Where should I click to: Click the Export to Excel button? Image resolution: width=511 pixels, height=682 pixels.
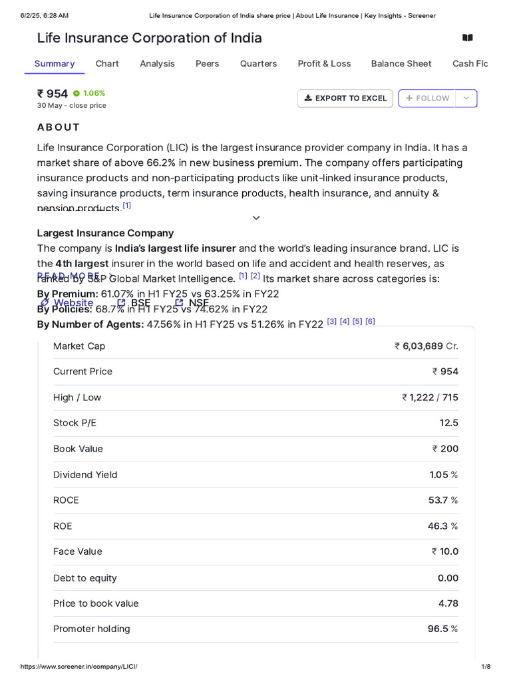(x=345, y=99)
